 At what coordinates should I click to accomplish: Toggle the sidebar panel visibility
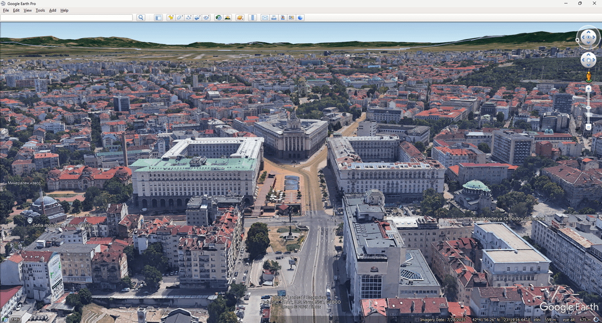[x=158, y=18]
